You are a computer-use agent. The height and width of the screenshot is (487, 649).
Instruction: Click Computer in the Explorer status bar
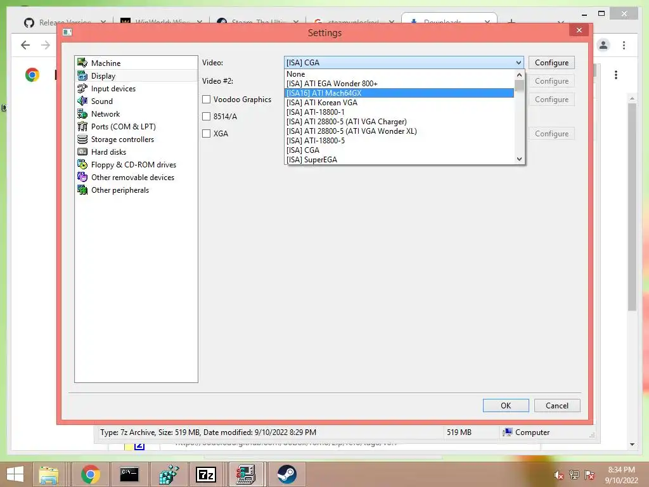(526, 432)
